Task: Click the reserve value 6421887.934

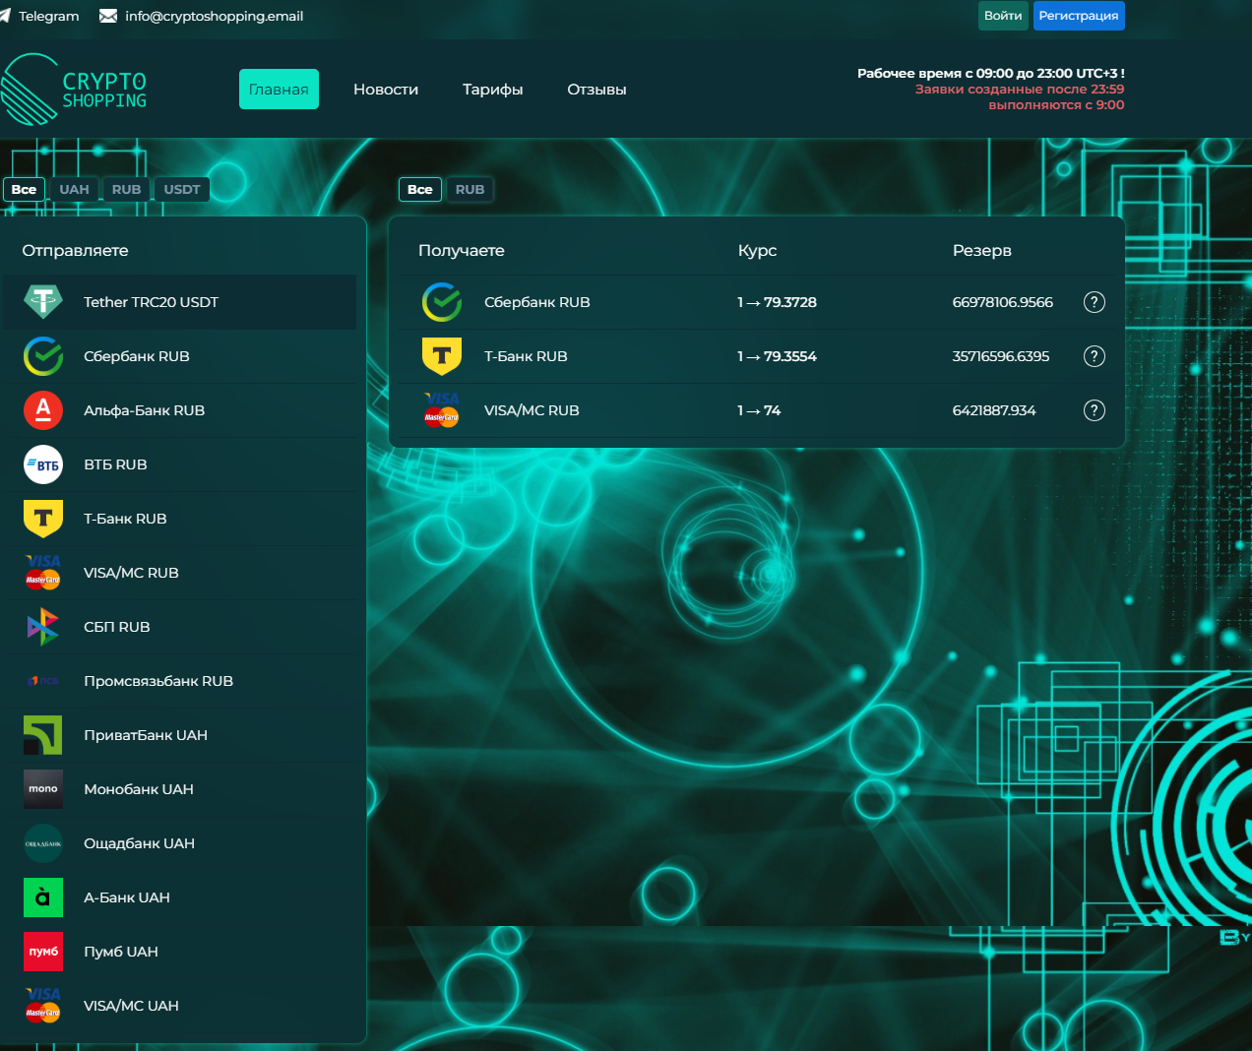Action: pos(994,410)
